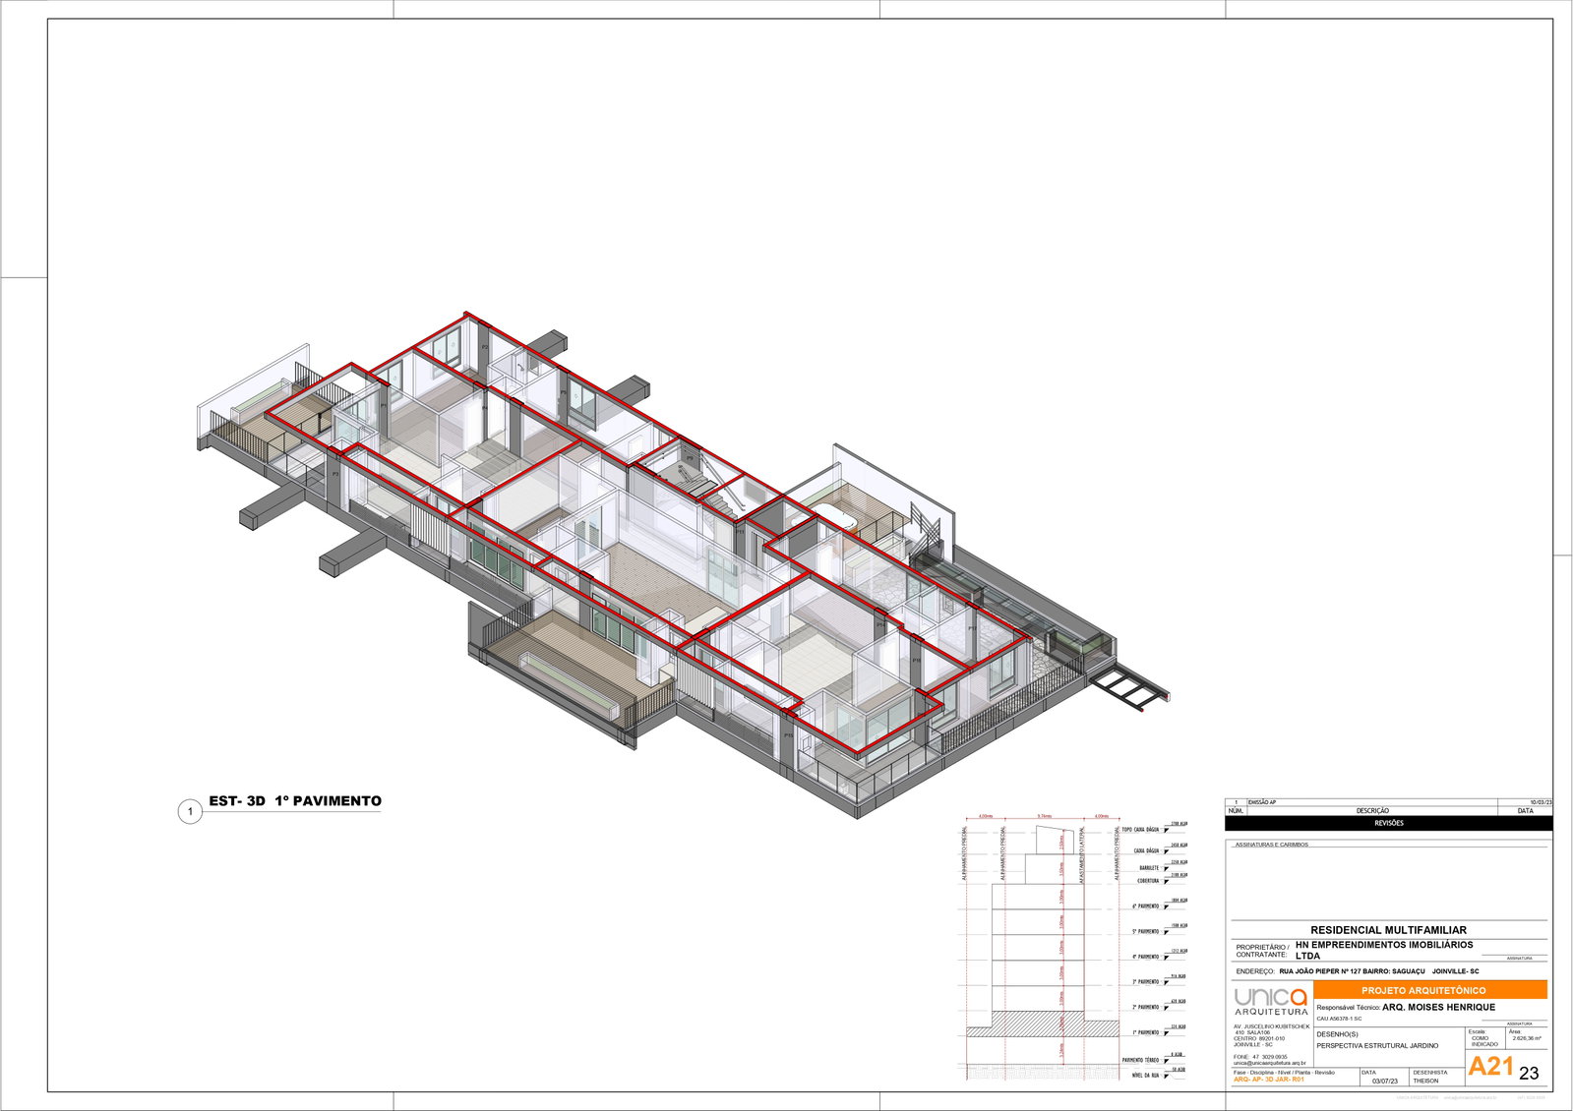Click the draftsman name 'THEISON'
This screenshot has width=1573, height=1111.
click(1425, 1081)
